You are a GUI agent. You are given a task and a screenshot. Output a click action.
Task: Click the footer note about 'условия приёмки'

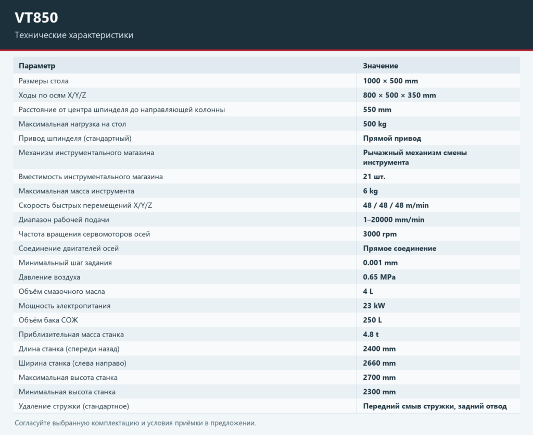(x=135, y=423)
